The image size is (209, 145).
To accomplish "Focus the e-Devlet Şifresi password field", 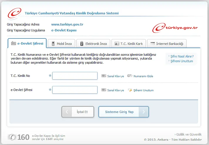I will coord(75,90).
